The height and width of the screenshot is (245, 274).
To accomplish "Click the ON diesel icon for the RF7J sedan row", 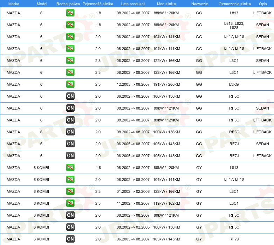I will [x=70, y=144].
